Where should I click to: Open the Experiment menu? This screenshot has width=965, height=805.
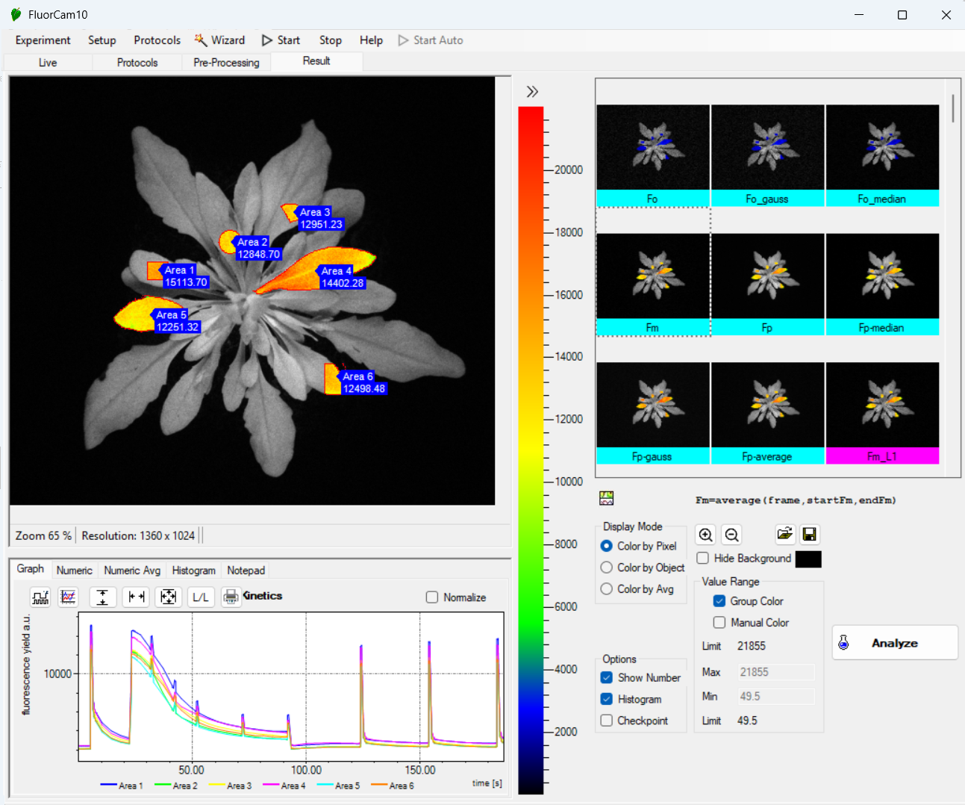tap(43, 40)
